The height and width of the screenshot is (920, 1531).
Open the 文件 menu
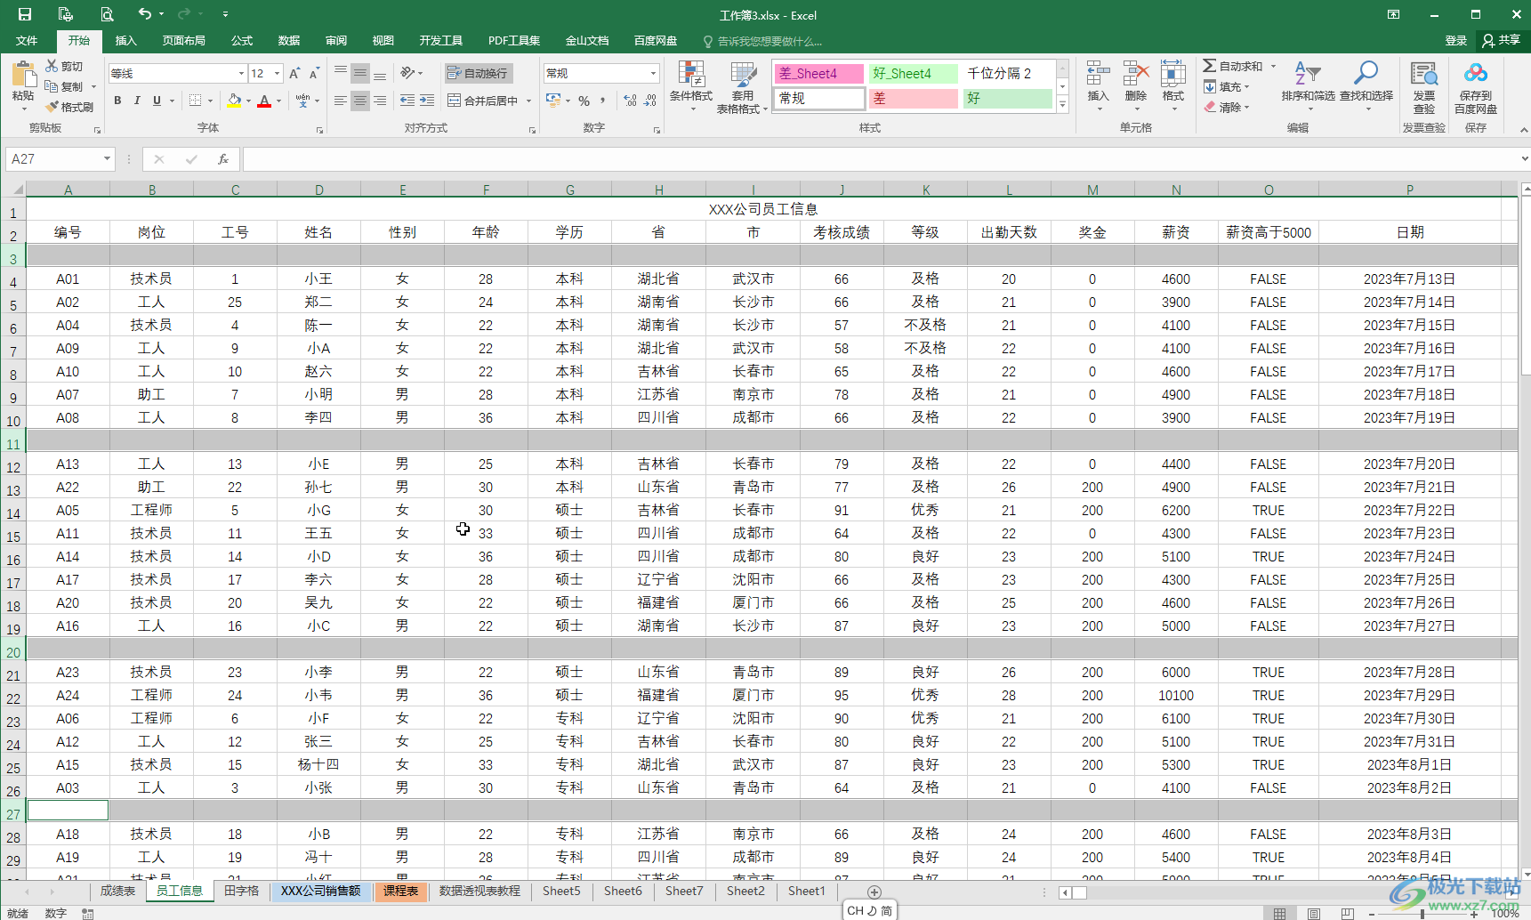pyautogui.click(x=27, y=41)
